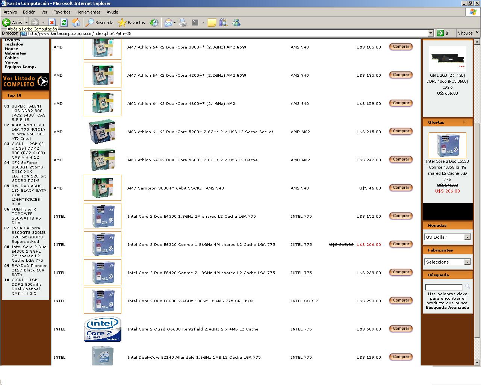Open Top 10 EVGA GeForce 8800GTS link
The width and height of the screenshot is (481, 385).
28,235
